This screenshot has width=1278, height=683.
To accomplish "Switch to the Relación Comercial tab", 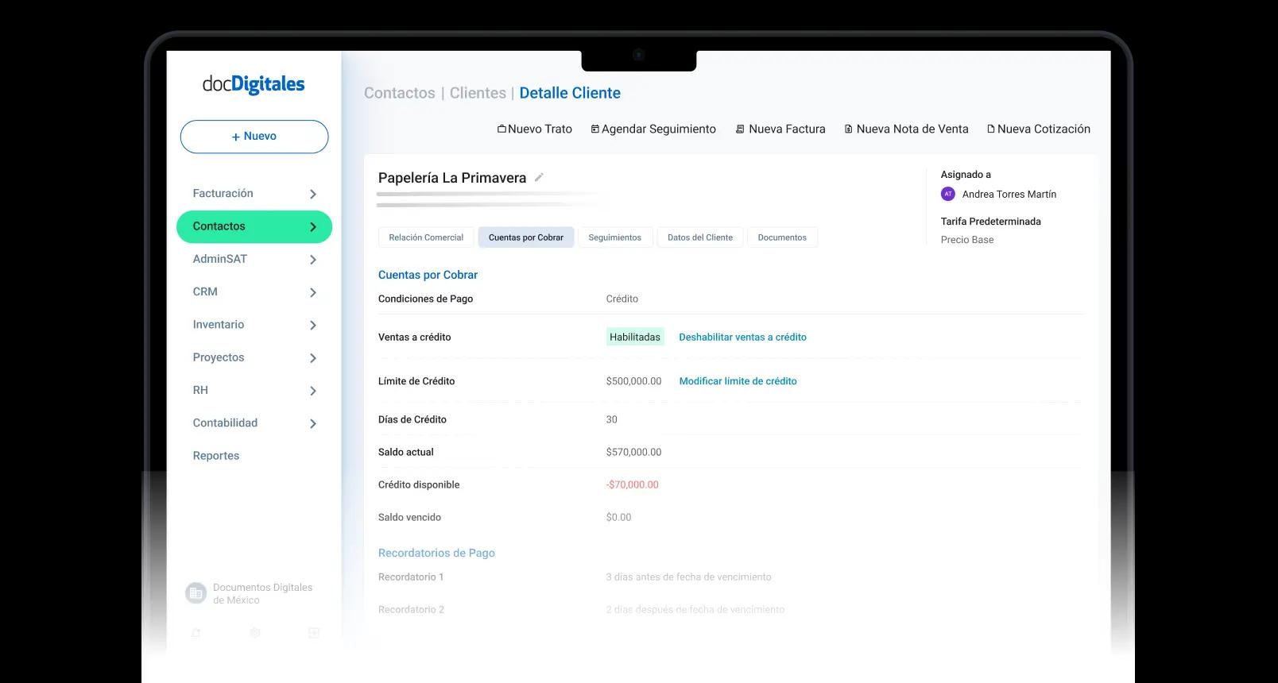I will (x=426, y=237).
